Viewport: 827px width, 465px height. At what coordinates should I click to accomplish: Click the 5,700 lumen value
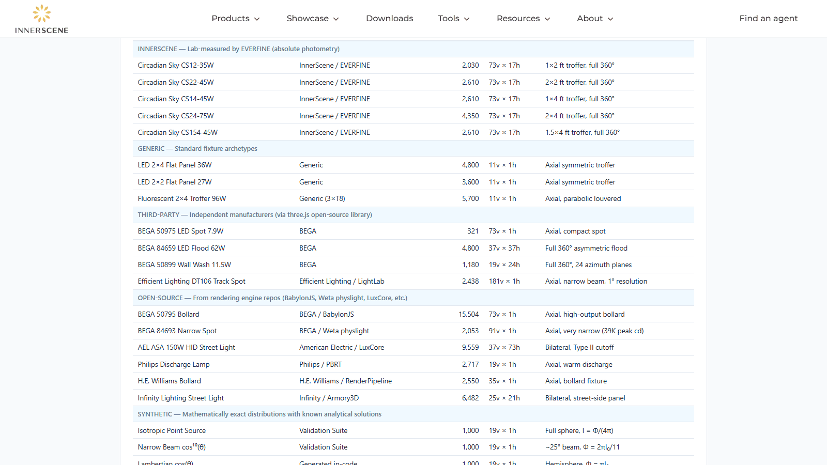coord(470,198)
